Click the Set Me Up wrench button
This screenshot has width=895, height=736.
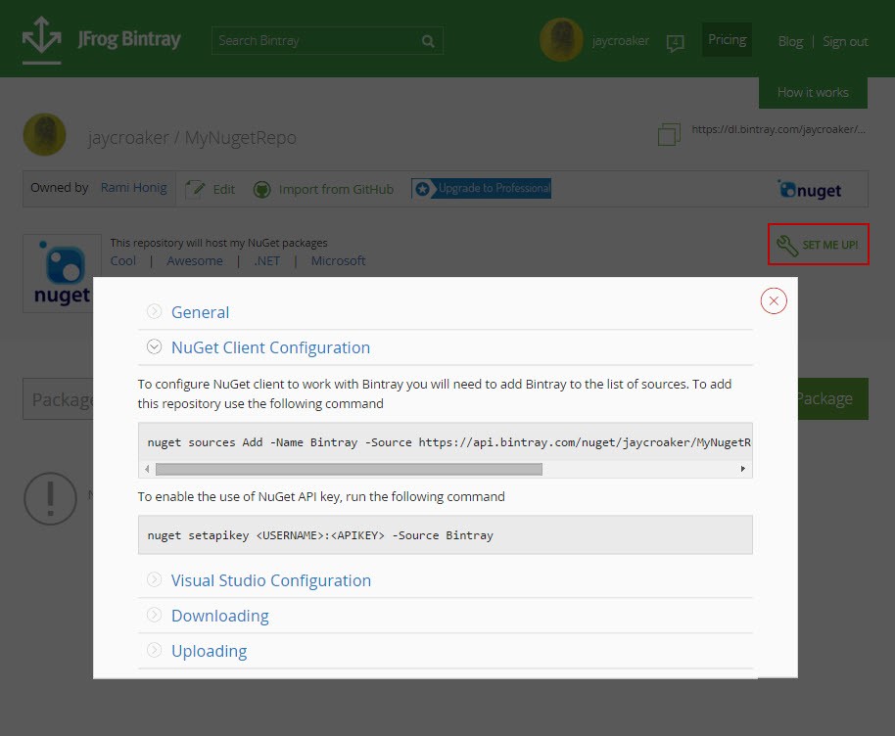pyautogui.click(x=818, y=245)
